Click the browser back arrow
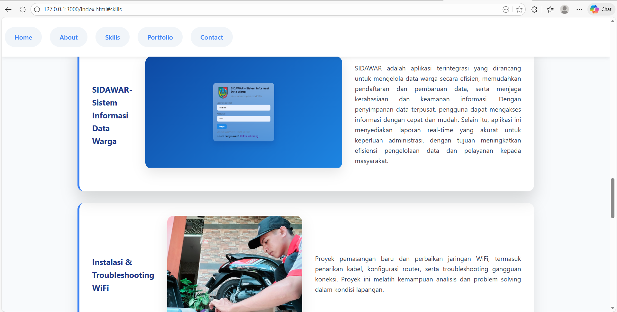617x312 pixels. 8,9
